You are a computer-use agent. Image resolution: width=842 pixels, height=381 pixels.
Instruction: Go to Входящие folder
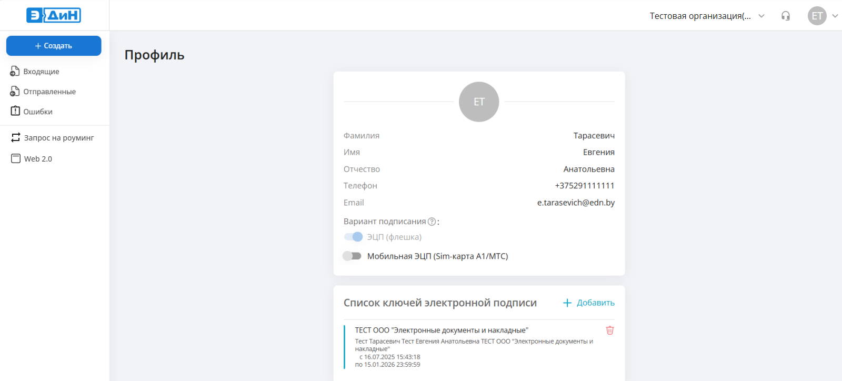[41, 72]
